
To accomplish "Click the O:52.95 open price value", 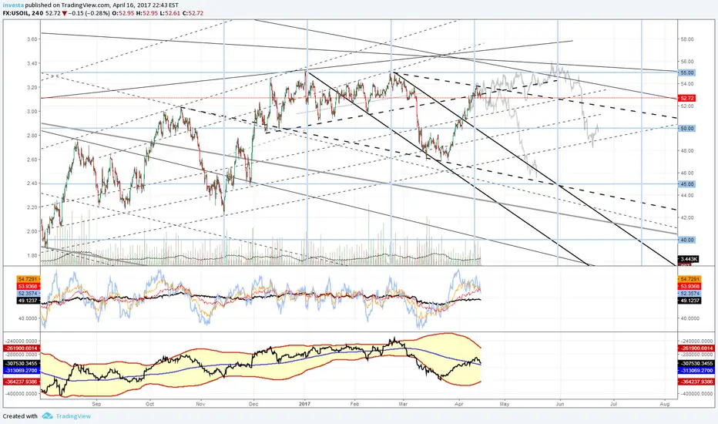I will coord(123,13).
